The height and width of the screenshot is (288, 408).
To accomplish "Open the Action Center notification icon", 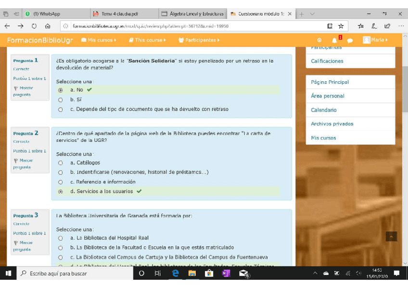I will 396,273.
